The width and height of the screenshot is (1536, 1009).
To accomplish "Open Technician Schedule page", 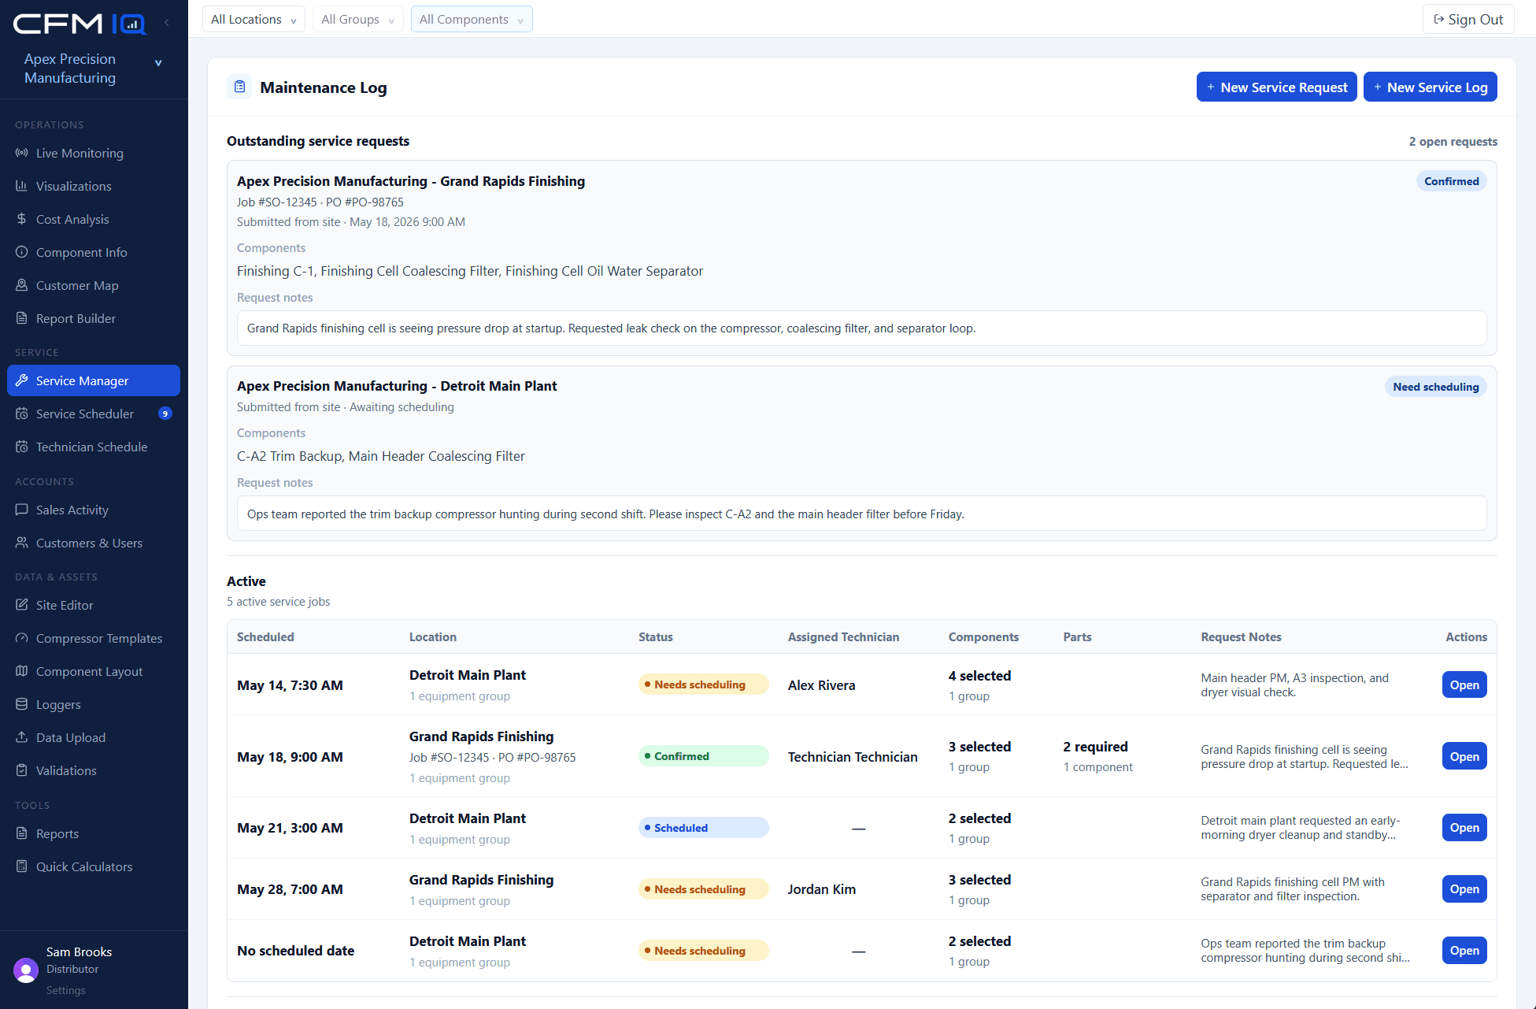I will click(94, 447).
